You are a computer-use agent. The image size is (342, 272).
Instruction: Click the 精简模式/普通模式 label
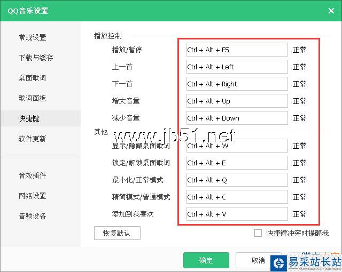[141, 197]
